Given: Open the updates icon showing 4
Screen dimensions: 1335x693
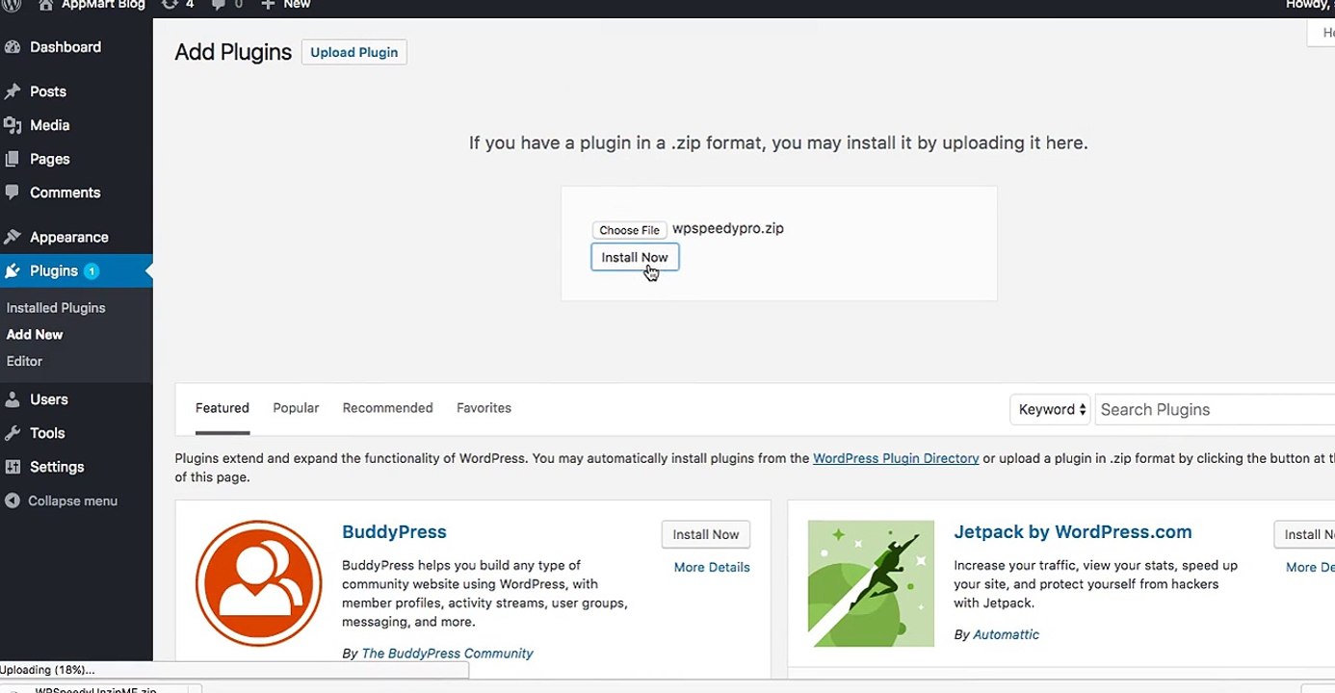Looking at the screenshot, I should [170, 5].
